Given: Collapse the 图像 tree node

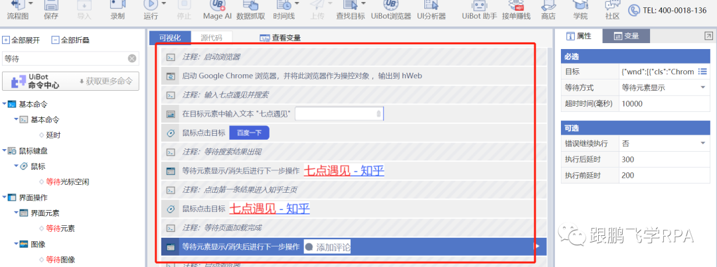Looking at the screenshot, I should 17,244.
